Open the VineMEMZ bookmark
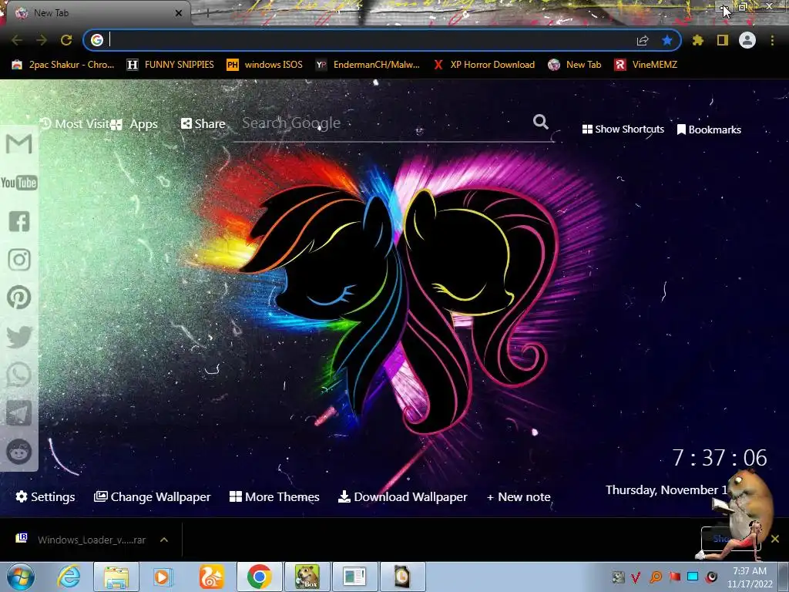Image resolution: width=789 pixels, height=592 pixels. (x=646, y=65)
